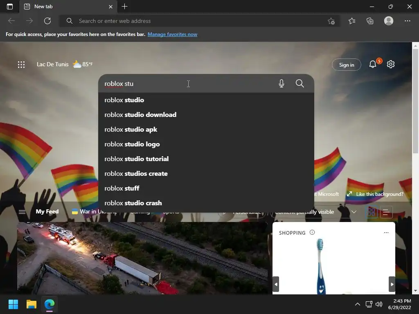The width and height of the screenshot is (419, 314).
Task: Click Manage favorites now link
Action: pyautogui.click(x=172, y=34)
